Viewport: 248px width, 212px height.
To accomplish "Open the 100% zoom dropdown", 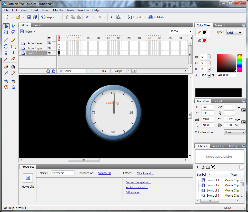I will click(181, 31).
